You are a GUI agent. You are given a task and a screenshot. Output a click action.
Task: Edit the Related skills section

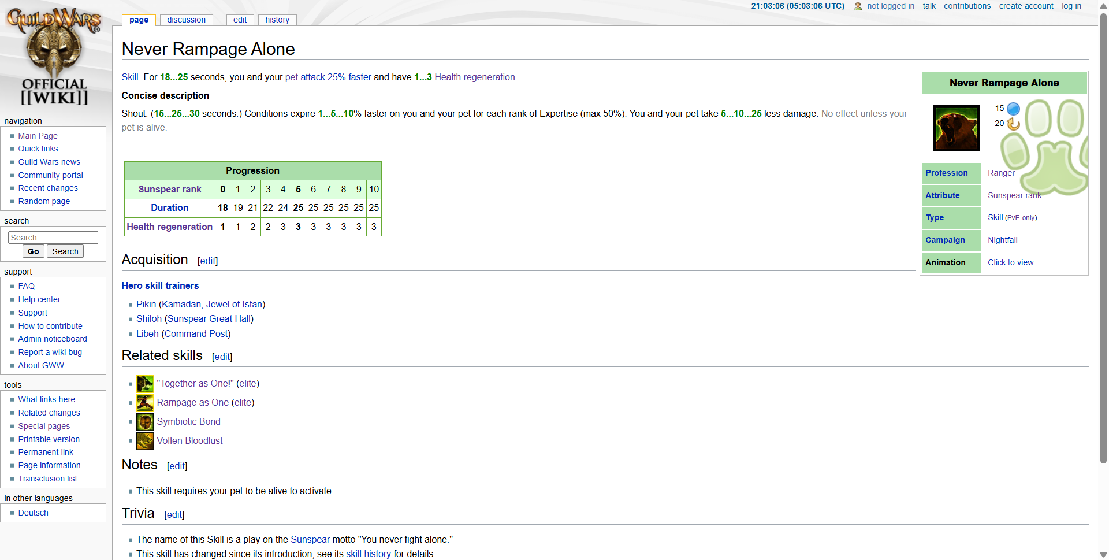(x=222, y=357)
